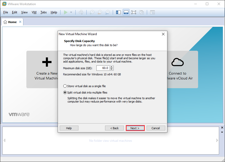The height and width of the screenshot is (162, 225).
Task: Click the Next button in wizard
Action: coord(135,128)
